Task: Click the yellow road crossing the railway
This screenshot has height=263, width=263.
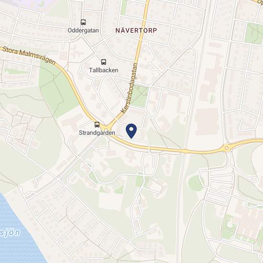Action: coord(185,151)
